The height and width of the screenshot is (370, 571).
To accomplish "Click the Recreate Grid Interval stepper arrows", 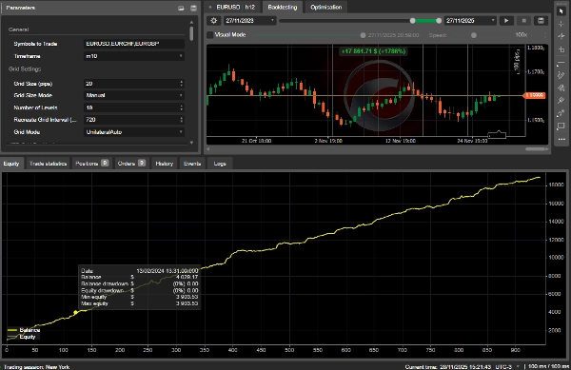I will tap(182, 120).
